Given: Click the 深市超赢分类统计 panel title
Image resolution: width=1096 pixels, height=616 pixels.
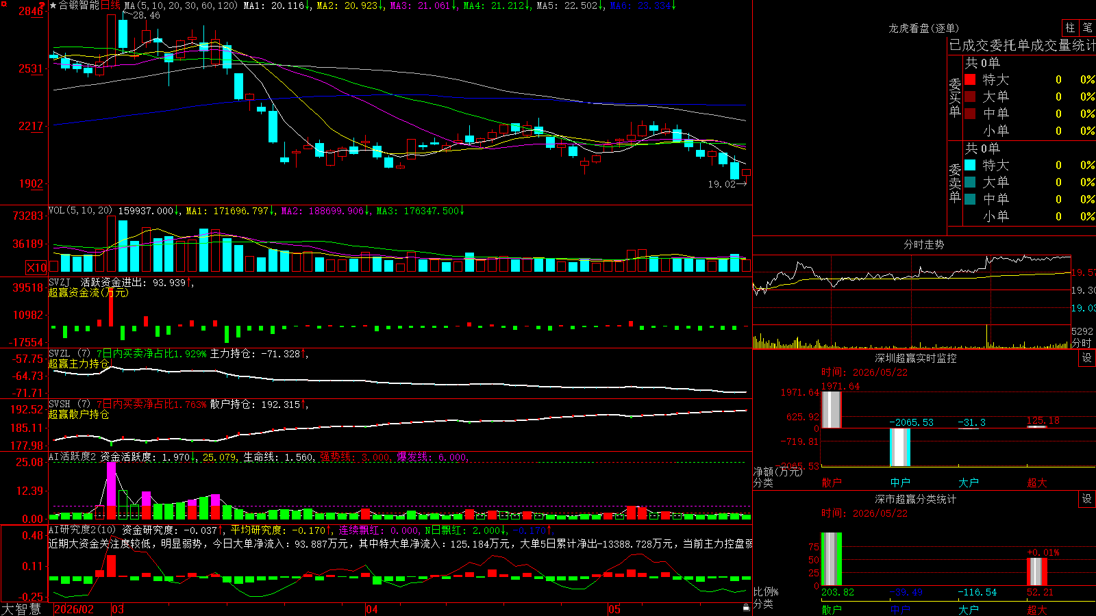Looking at the screenshot, I should tap(916, 499).
